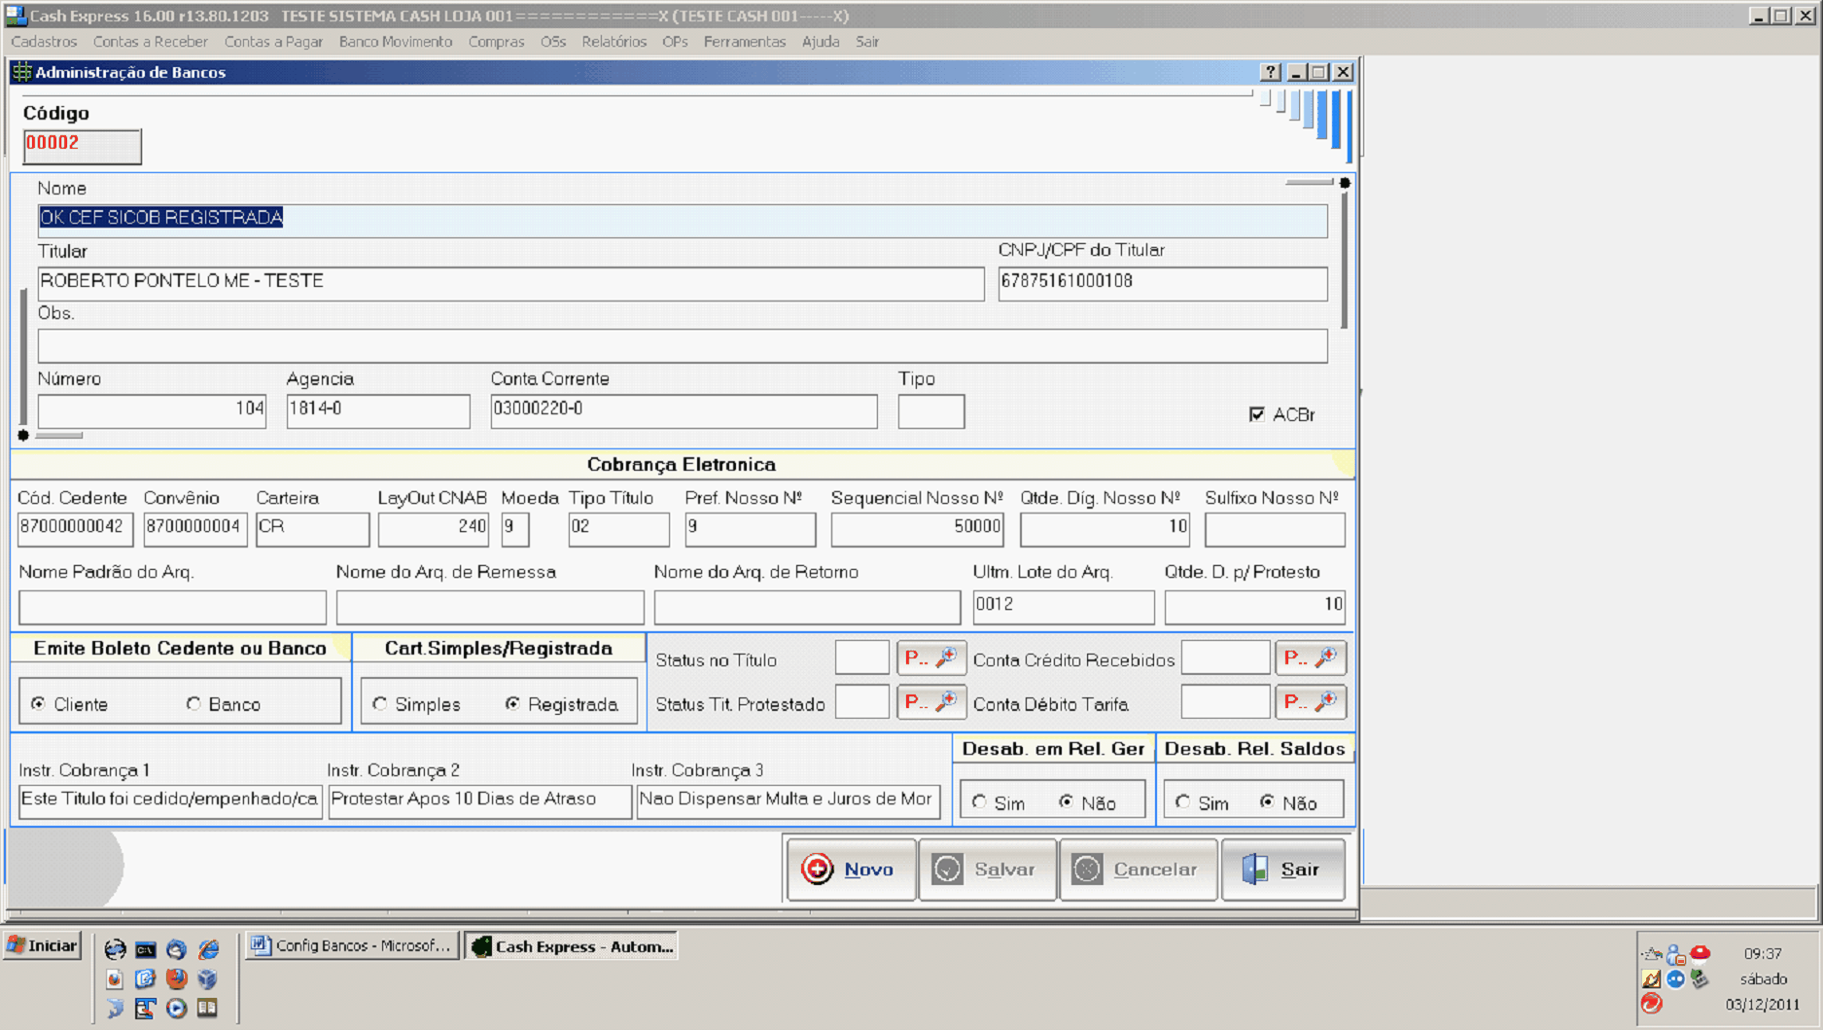Viewport: 1824px width, 1031px height.
Task: Open the Cadastros menu
Action: (x=44, y=42)
